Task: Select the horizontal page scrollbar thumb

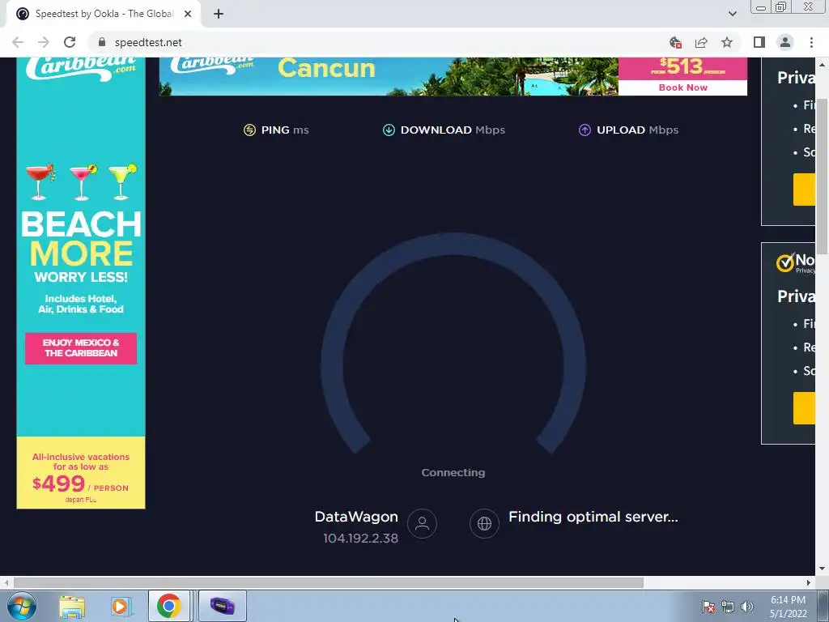Action: tap(329, 583)
